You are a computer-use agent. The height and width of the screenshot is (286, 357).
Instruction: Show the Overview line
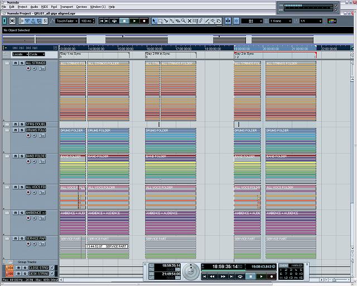pyautogui.click(x=33, y=21)
